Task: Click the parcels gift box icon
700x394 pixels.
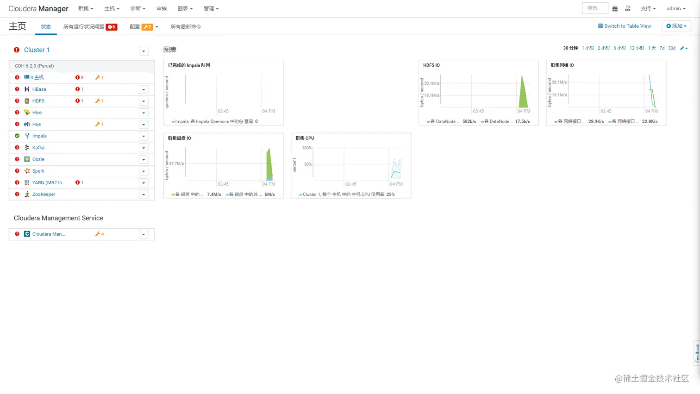Action: click(615, 8)
